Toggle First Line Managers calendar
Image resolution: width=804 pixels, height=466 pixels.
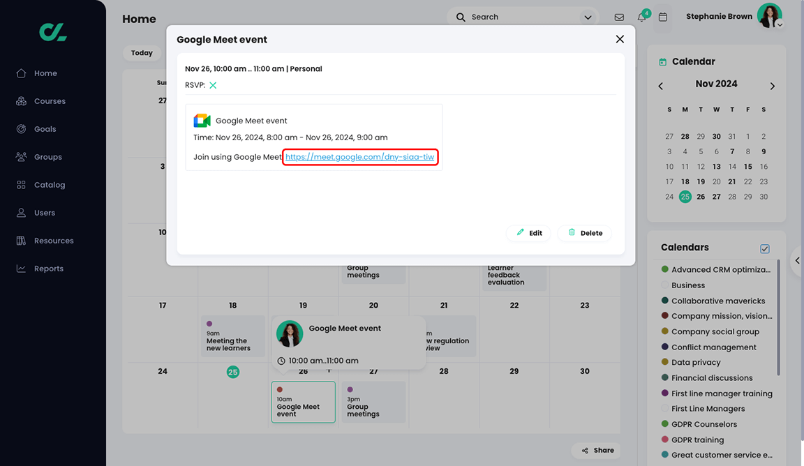[703, 409]
